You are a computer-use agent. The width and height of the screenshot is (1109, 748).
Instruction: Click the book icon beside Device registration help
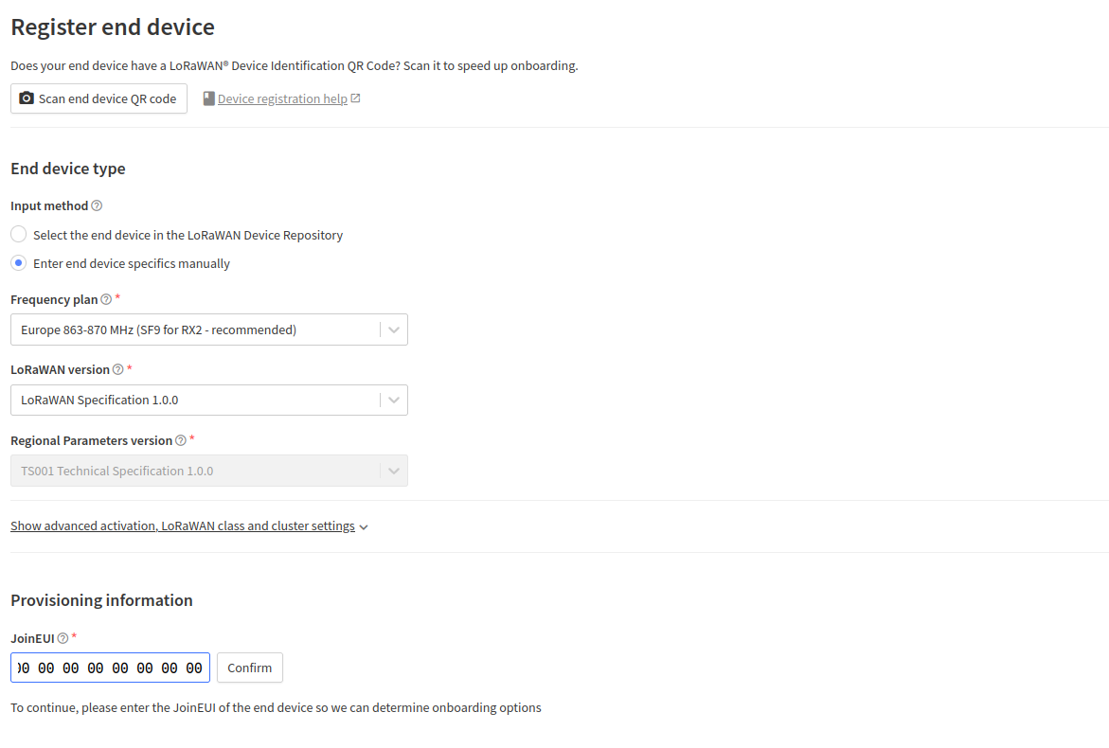pyautogui.click(x=208, y=99)
